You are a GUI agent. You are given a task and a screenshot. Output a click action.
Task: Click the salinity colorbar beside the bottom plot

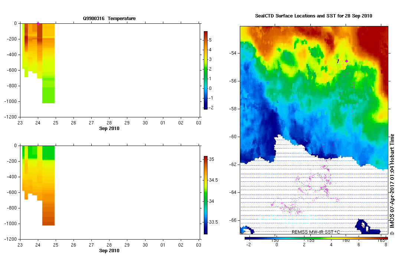click(x=206, y=195)
